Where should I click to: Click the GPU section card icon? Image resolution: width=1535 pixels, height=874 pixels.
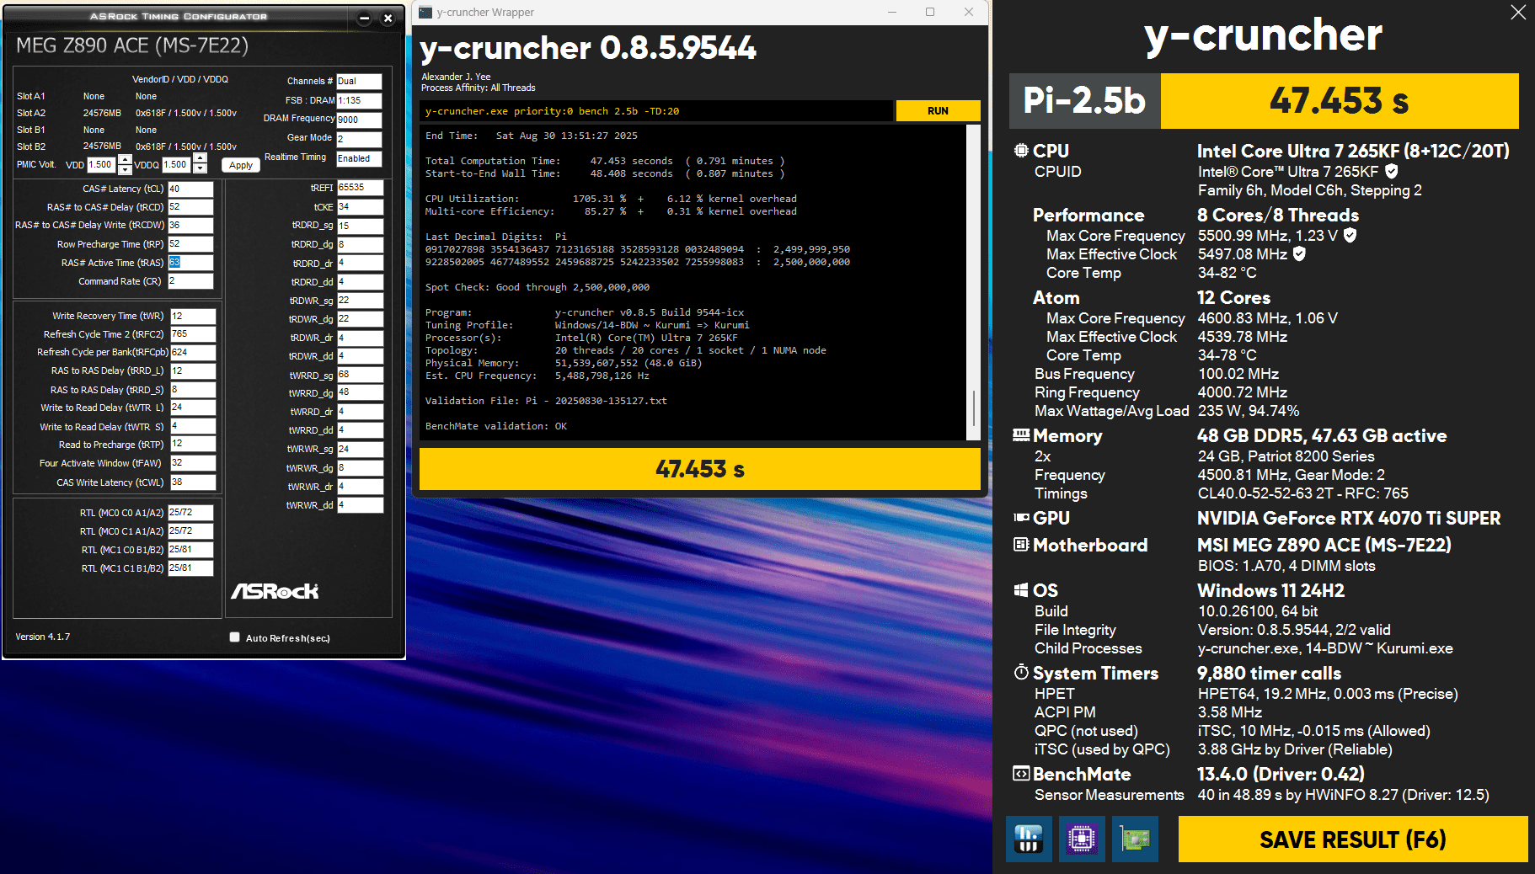[x=1021, y=518]
